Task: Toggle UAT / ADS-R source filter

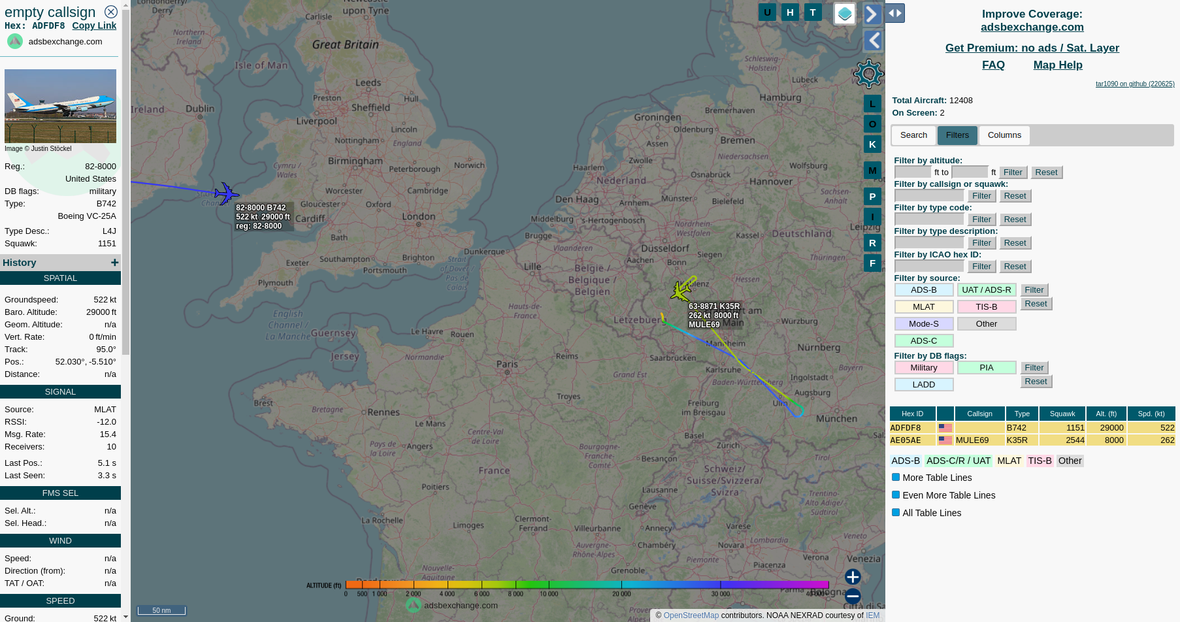Action: 986,289
